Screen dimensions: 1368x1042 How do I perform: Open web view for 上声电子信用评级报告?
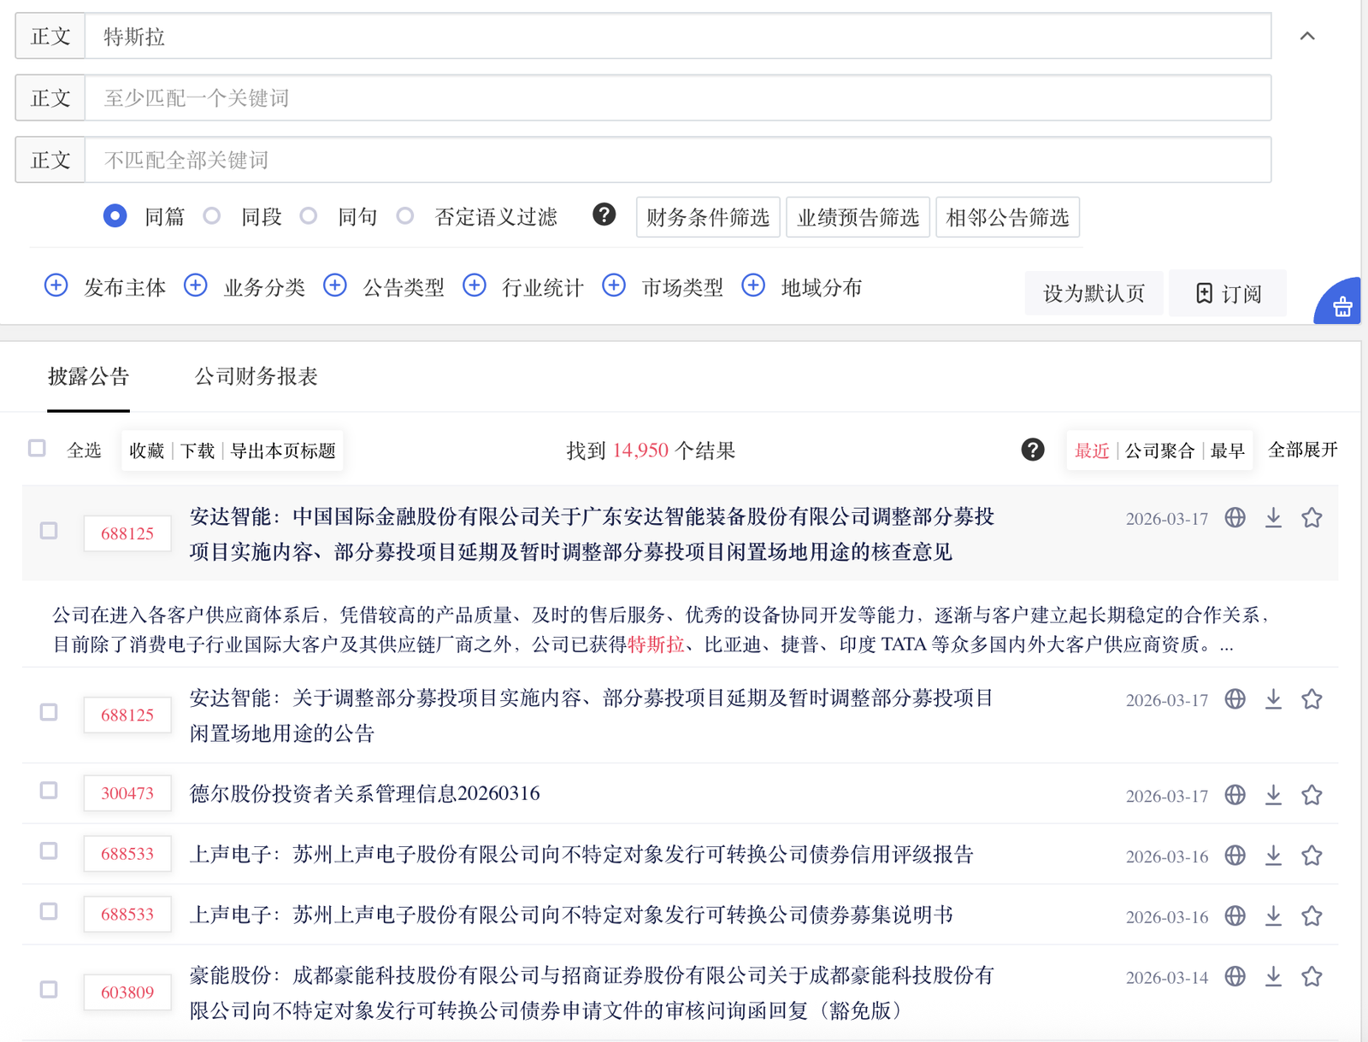pos(1235,856)
